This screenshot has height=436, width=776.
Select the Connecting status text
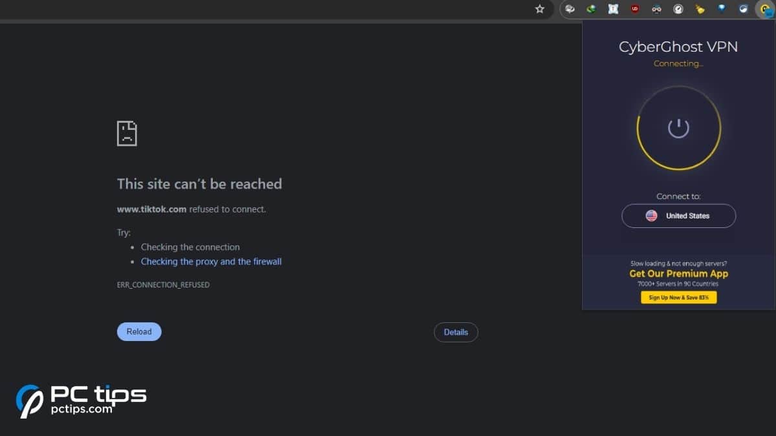(678, 63)
